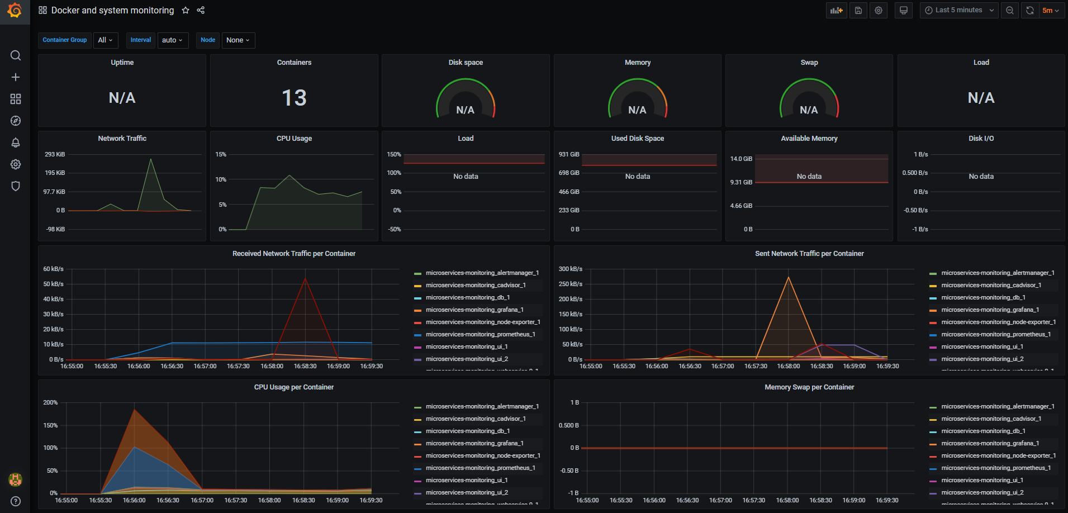Cycle view mode with monitor icon
The height and width of the screenshot is (513, 1068).
click(x=903, y=10)
